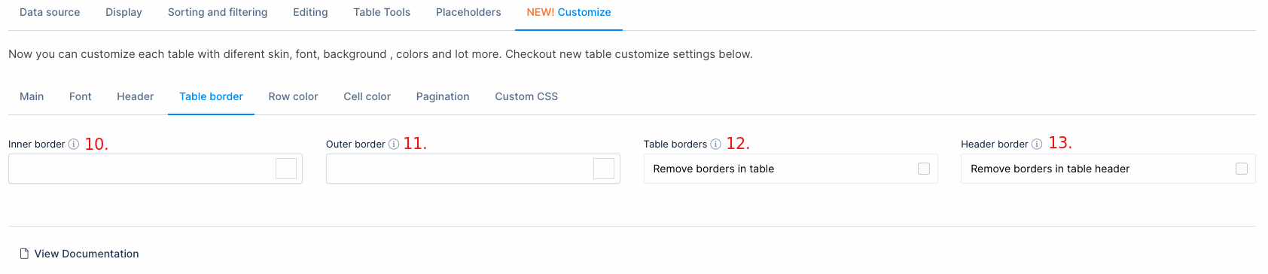Screen dimensions: 1268x274
Task: Open the Pagination sub-tab
Action: click(443, 96)
